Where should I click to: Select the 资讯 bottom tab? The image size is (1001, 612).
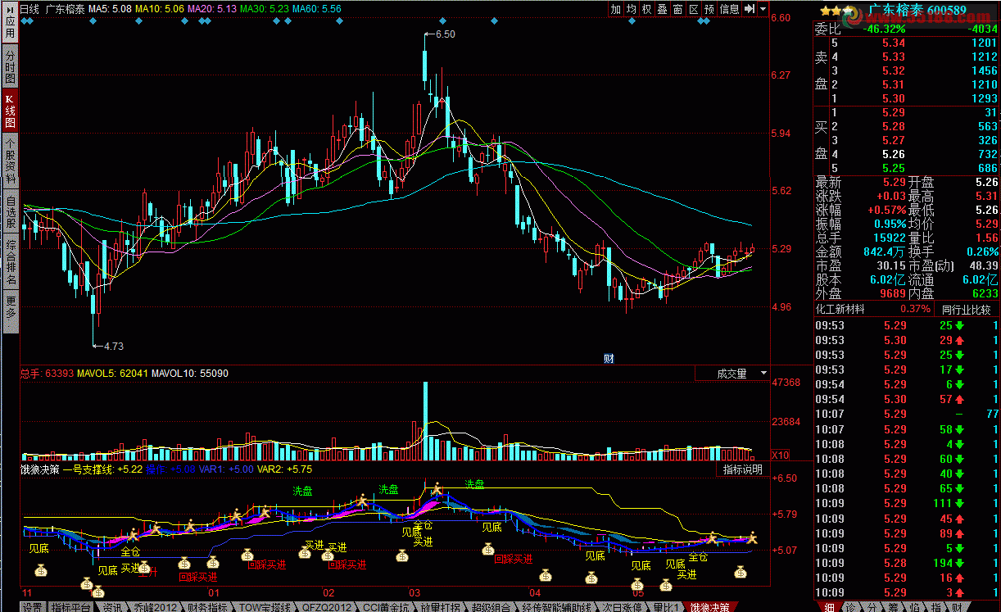(111, 606)
